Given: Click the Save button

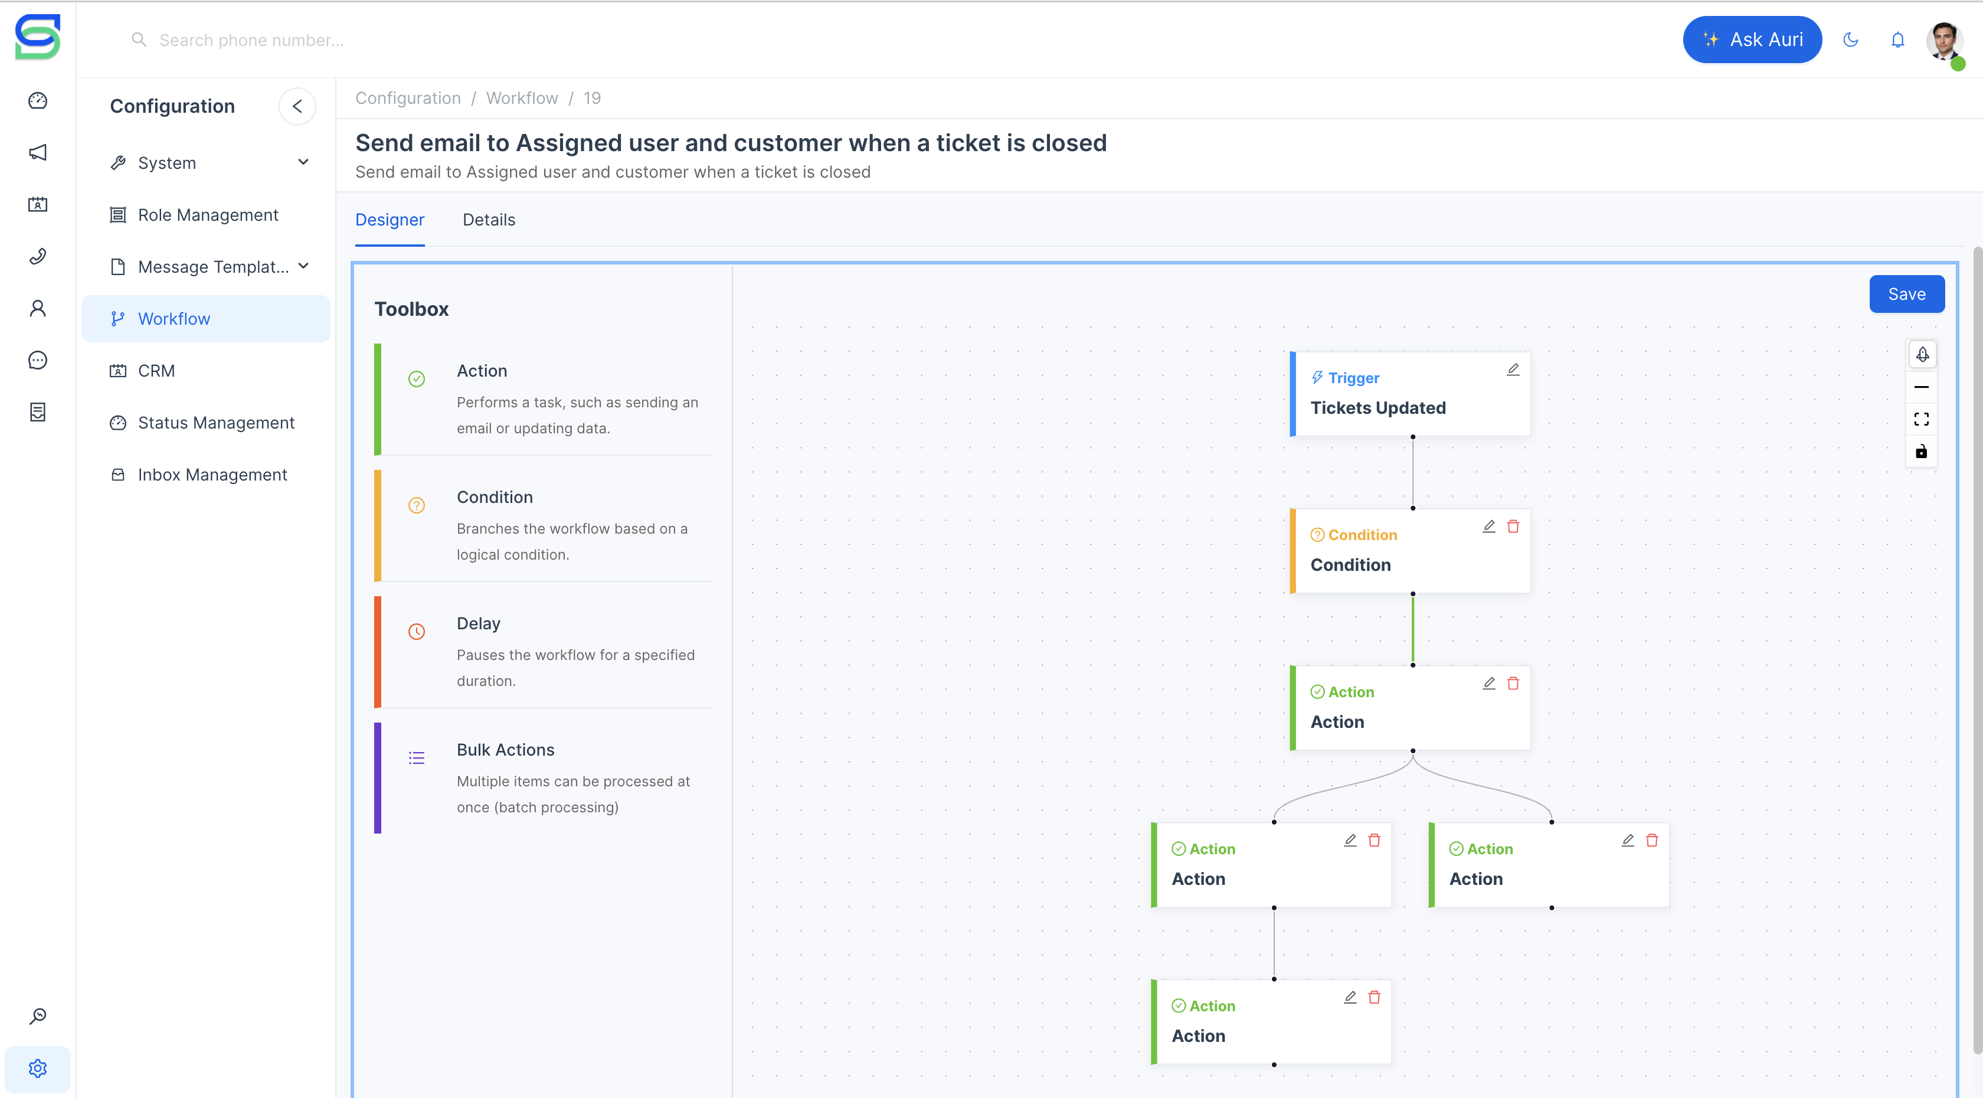Looking at the screenshot, I should pos(1906,294).
